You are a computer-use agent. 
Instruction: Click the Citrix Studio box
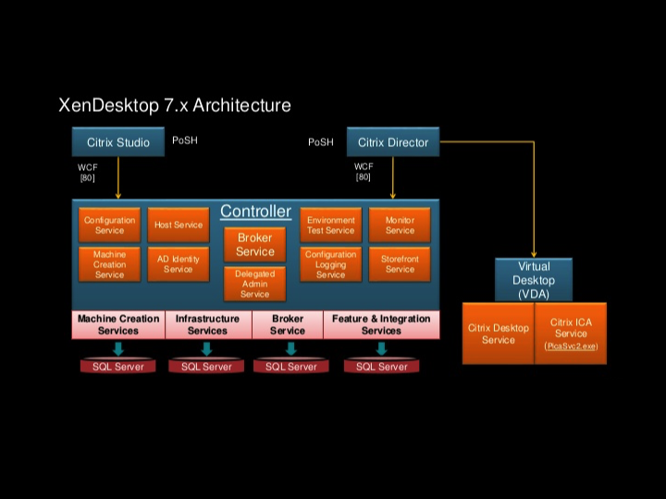point(118,142)
